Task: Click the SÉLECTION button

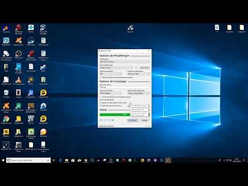Action: point(144,68)
